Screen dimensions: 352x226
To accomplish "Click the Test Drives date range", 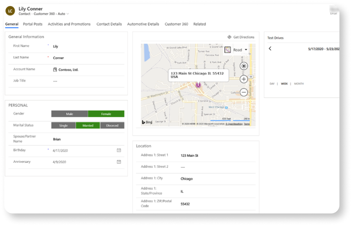I will pos(324,49).
